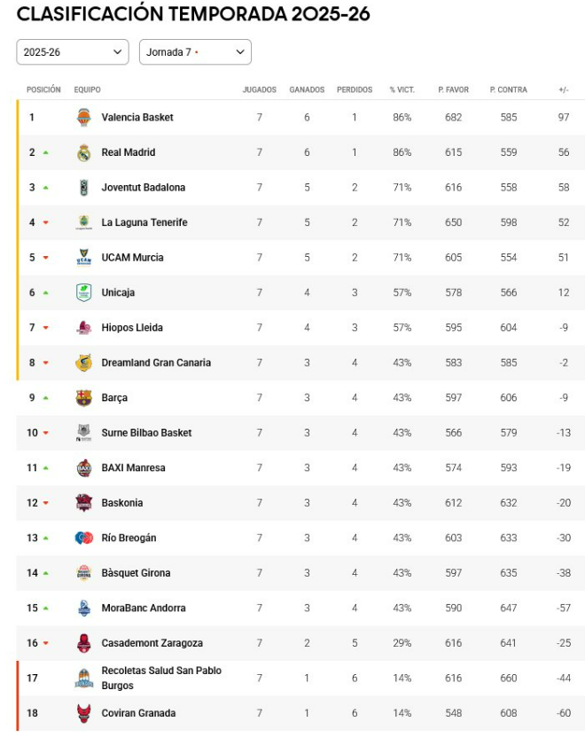Click the Baskonia team logo
Screen dimensions: 585x737
tap(83, 503)
